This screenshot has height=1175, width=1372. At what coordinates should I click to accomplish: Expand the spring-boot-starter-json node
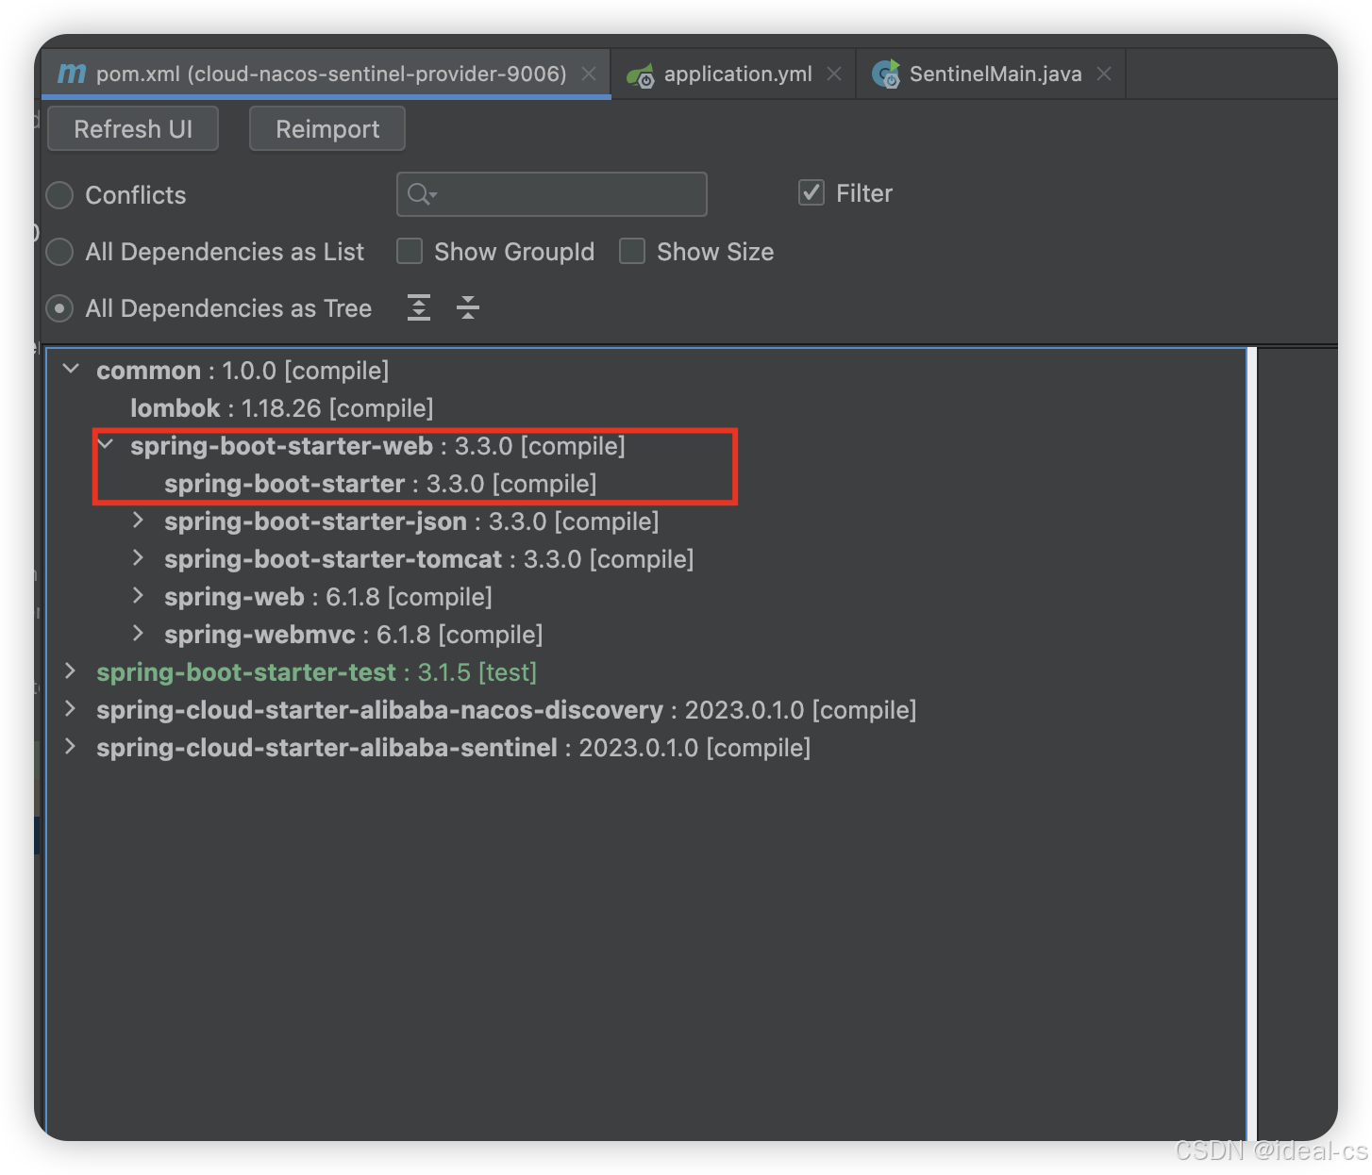(x=139, y=520)
